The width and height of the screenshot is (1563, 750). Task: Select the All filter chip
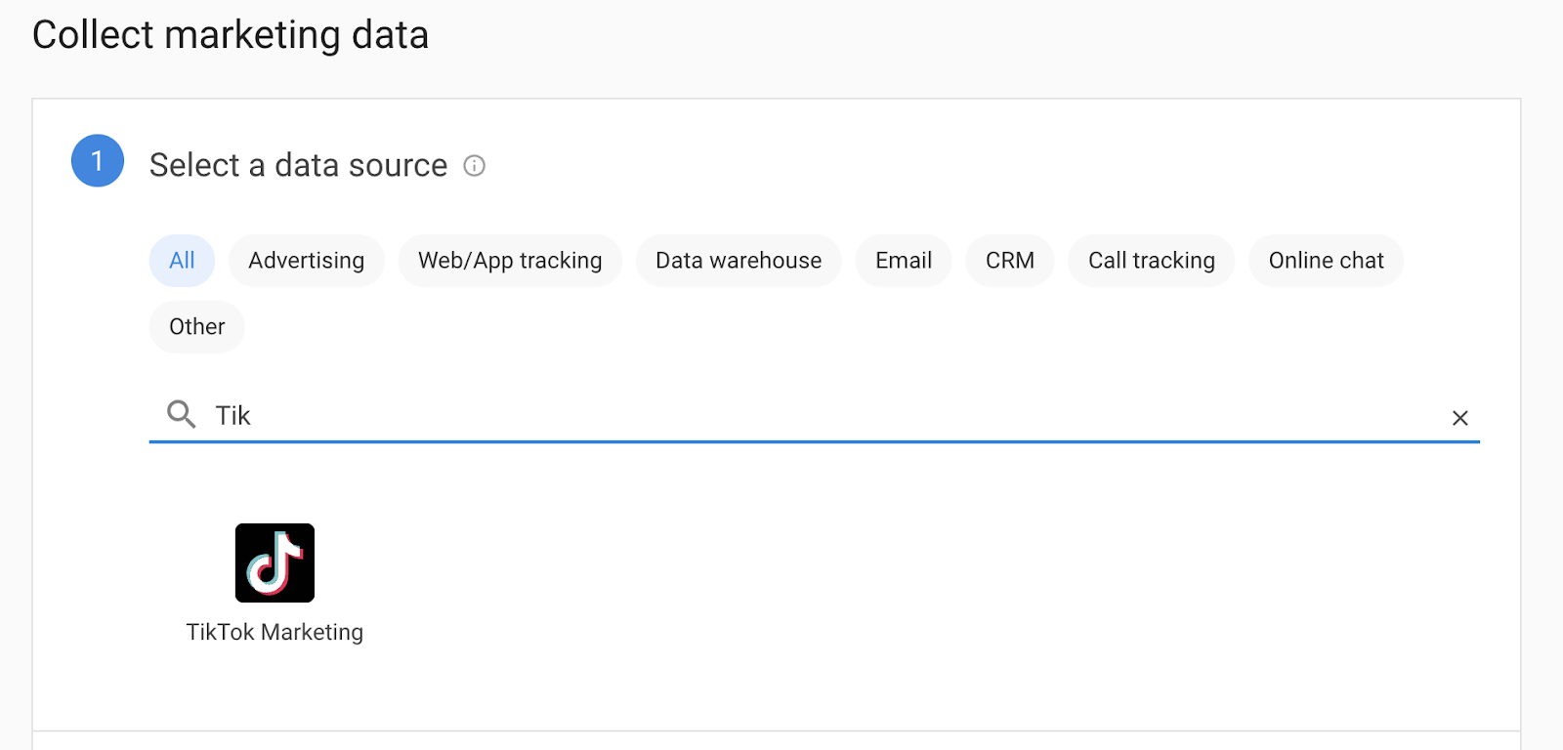point(182,261)
